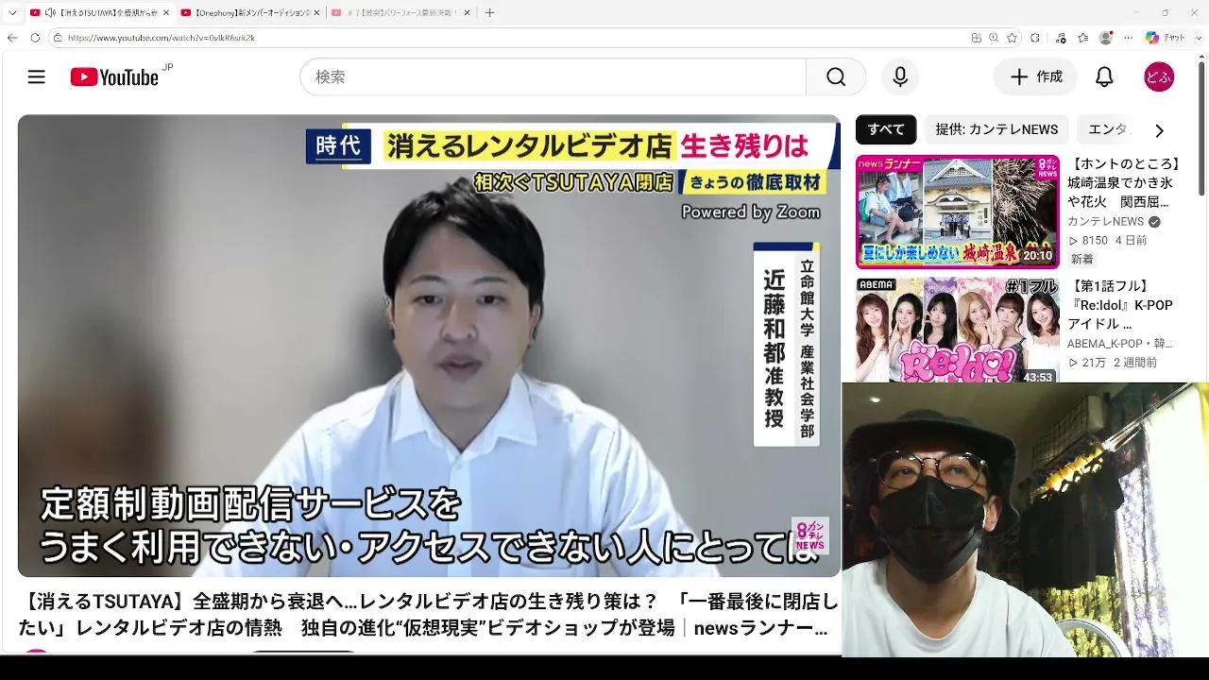Screen dimensions: 1209x680
Task: Reload the page with refresh icon
Action: 35,38
